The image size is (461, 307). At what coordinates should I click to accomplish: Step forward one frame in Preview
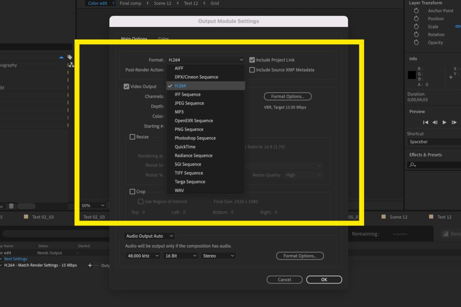454,122
